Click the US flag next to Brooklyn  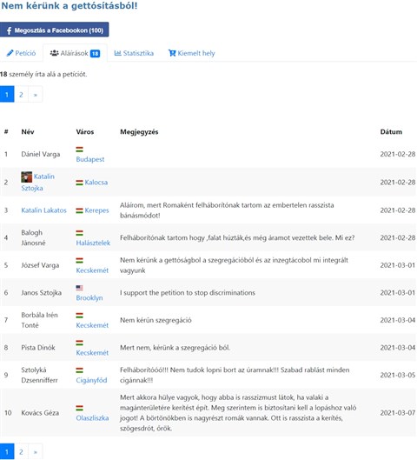pos(79,288)
